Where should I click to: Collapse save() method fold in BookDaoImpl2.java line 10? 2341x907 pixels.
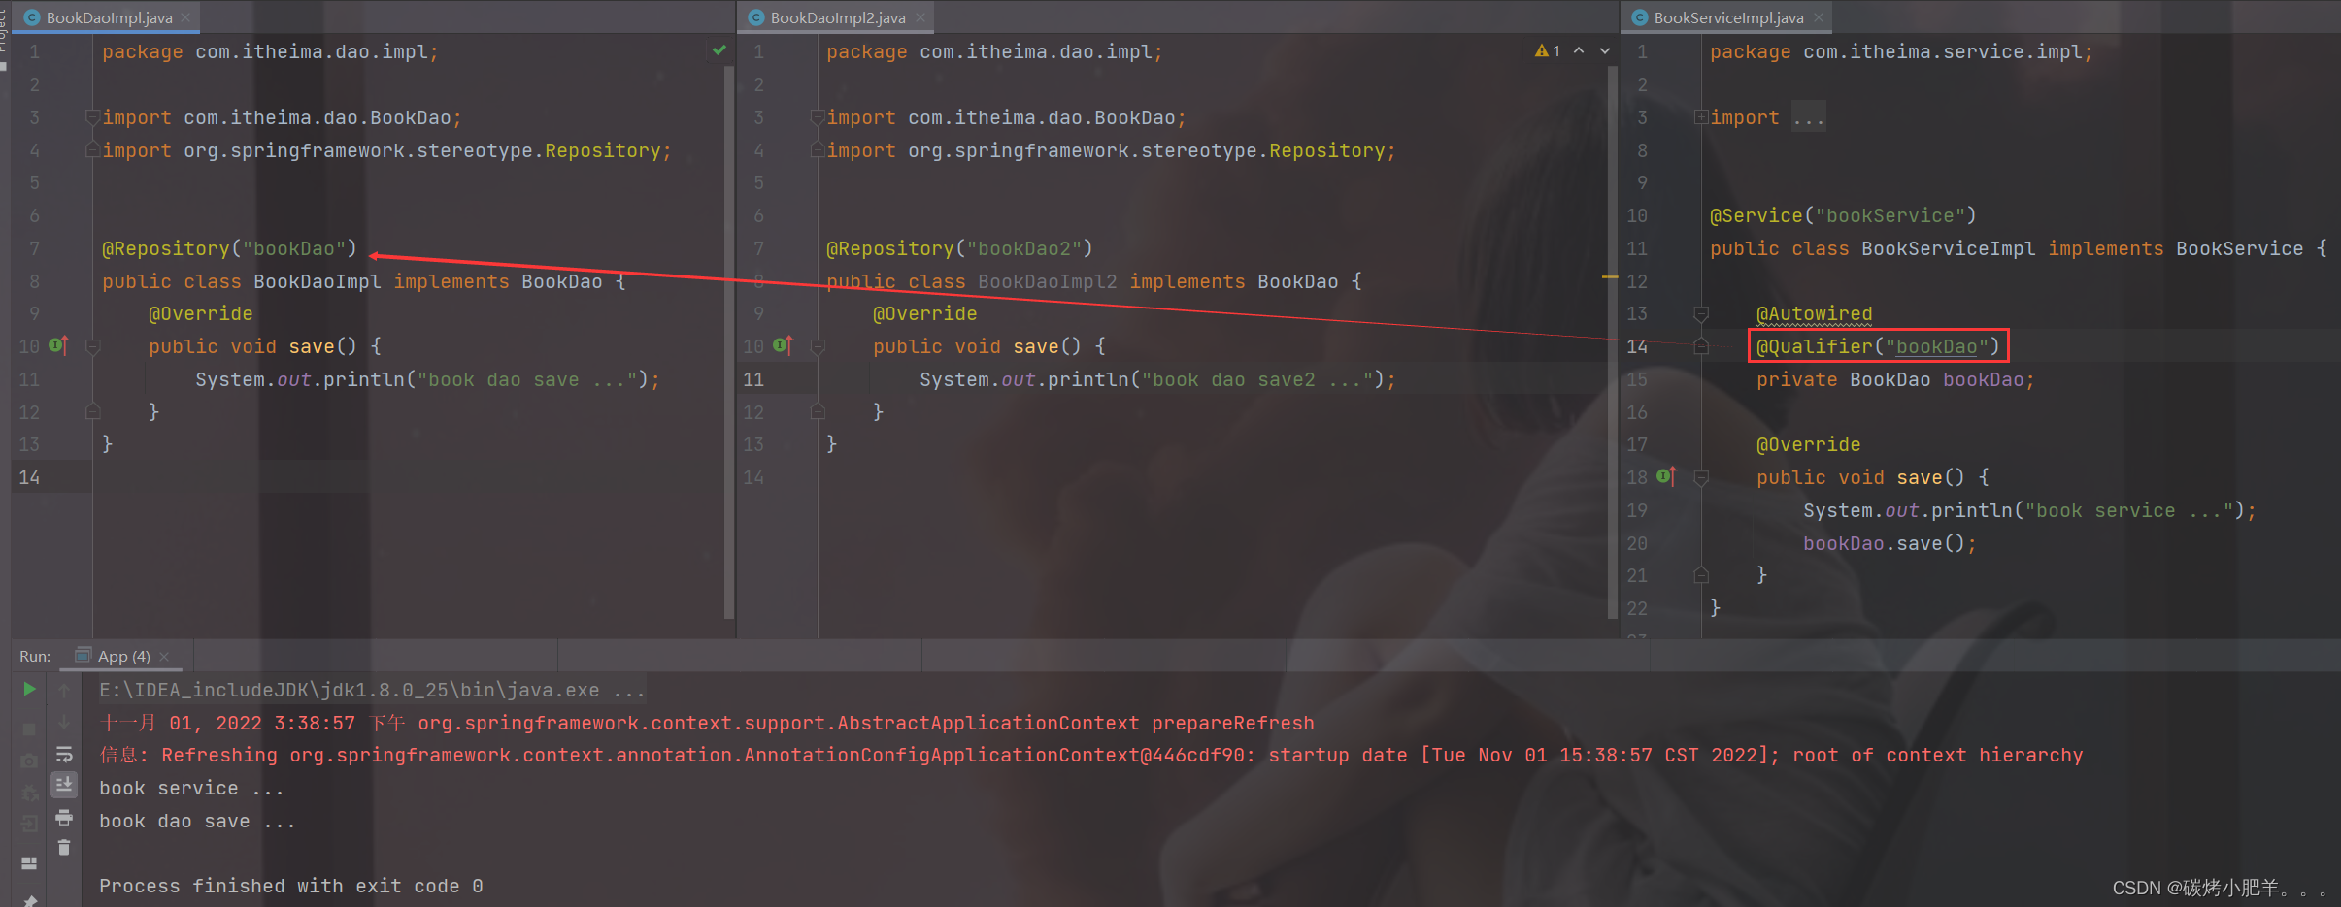click(x=818, y=346)
